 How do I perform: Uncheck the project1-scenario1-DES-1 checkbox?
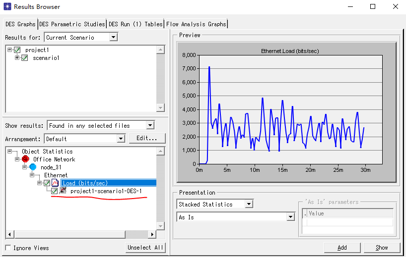tap(55, 191)
